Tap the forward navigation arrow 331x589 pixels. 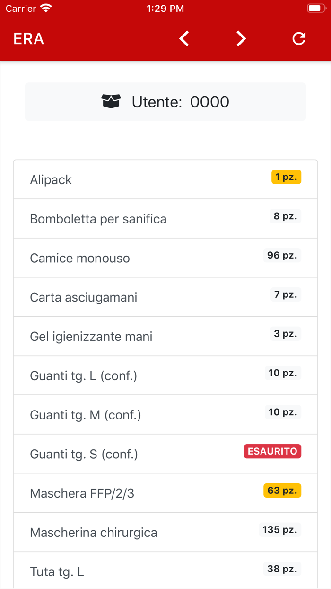click(241, 38)
